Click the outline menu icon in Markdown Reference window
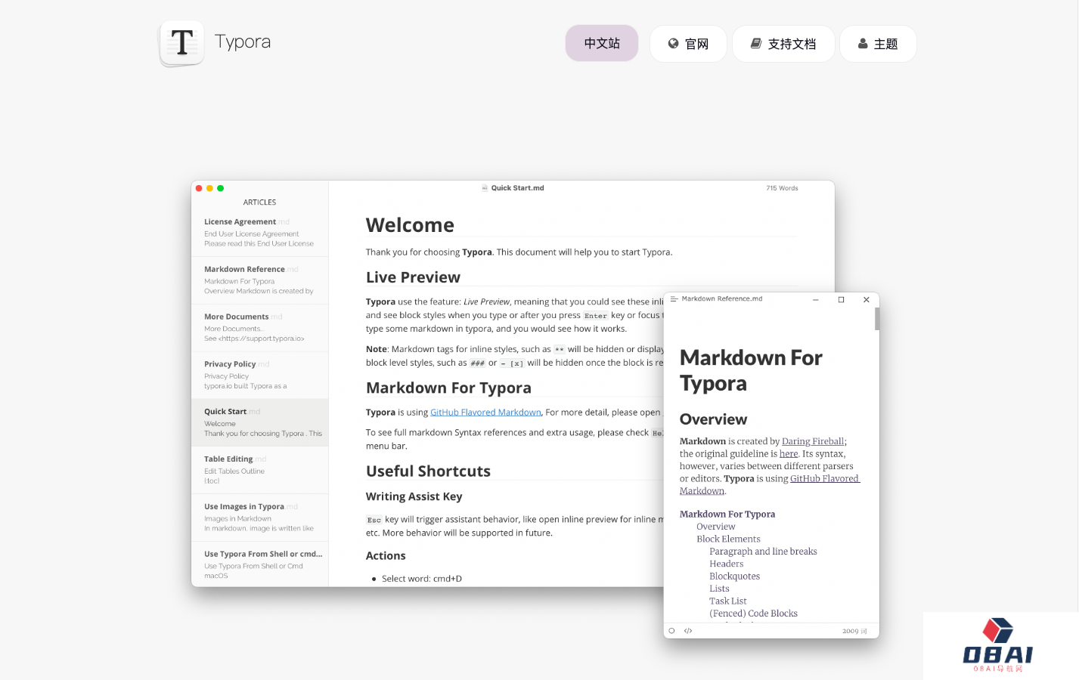 coord(674,299)
